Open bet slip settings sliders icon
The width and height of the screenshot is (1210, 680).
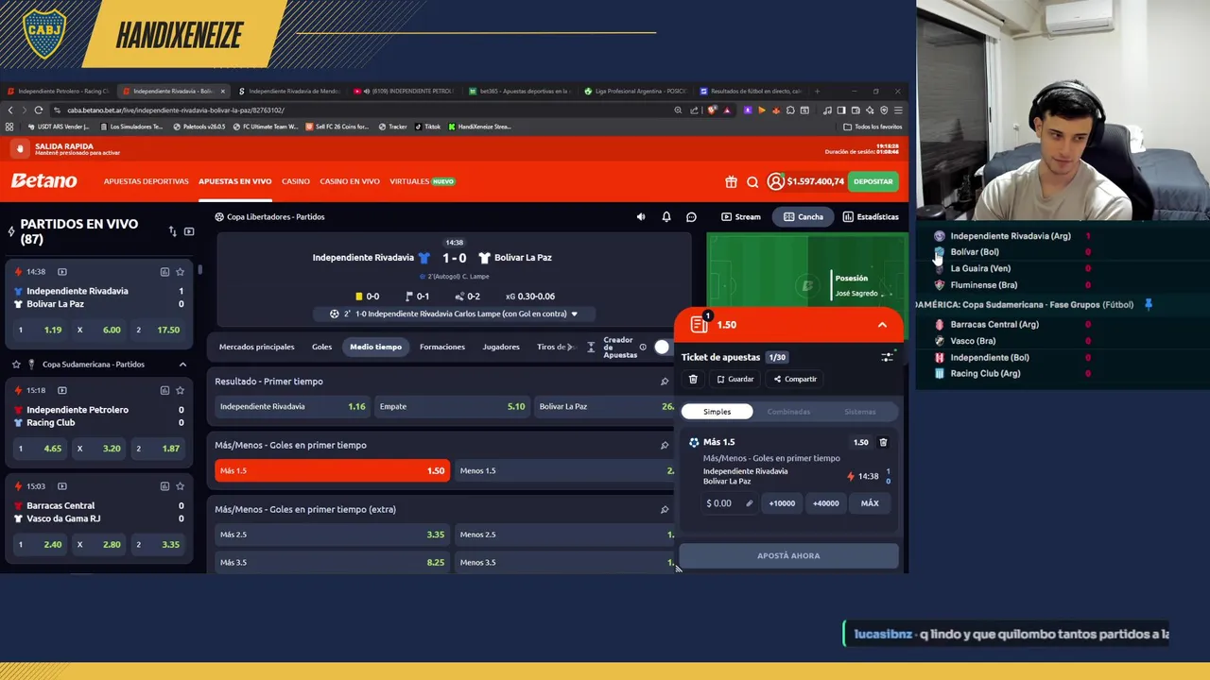coord(887,357)
